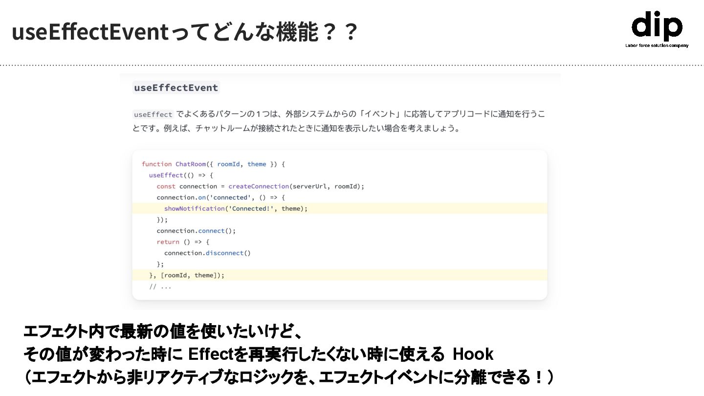This screenshot has width=704, height=396.
Task: Click the theme parameter in ChatRoom signature
Action: click(x=257, y=164)
